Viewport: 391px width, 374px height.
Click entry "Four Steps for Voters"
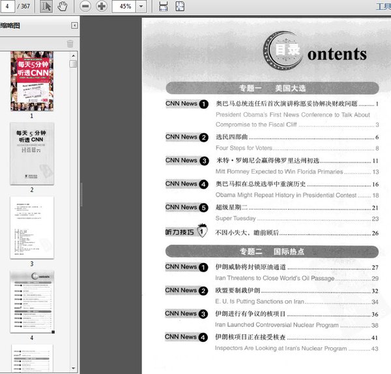click(244, 148)
